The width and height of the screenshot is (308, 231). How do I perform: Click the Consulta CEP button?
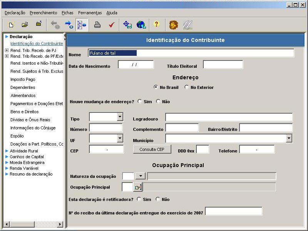152,149
